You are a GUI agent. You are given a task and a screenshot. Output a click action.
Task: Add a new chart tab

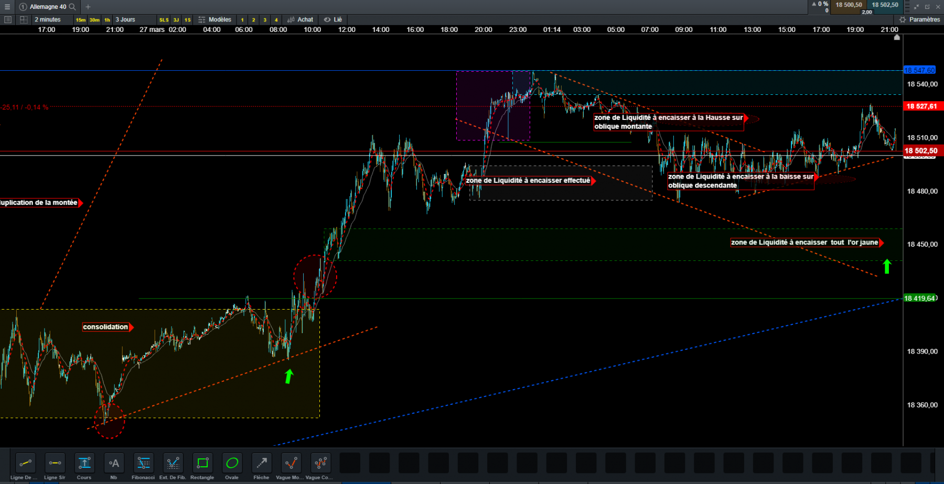tap(88, 7)
